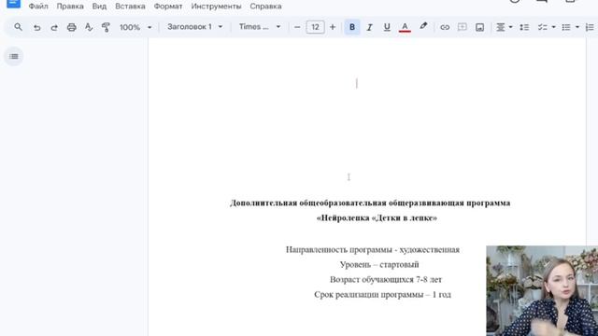Open the Times font dropdown
Image resolution: width=598 pixels, height=336 pixels.
click(x=260, y=27)
